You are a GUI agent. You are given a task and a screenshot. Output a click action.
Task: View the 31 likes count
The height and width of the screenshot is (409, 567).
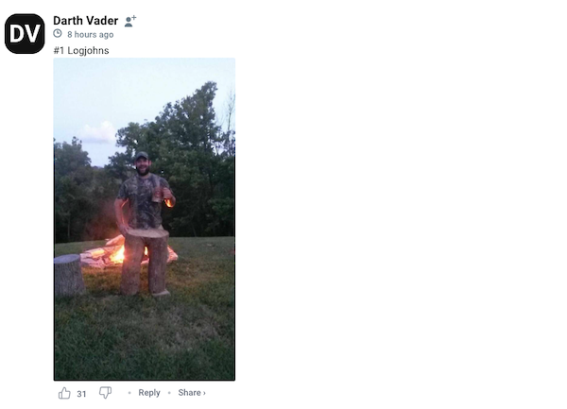(x=81, y=394)
